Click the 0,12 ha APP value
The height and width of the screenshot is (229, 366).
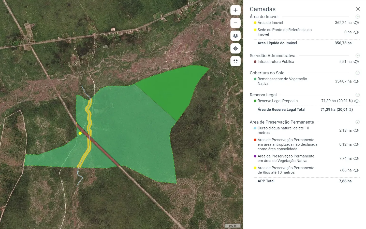345,144
